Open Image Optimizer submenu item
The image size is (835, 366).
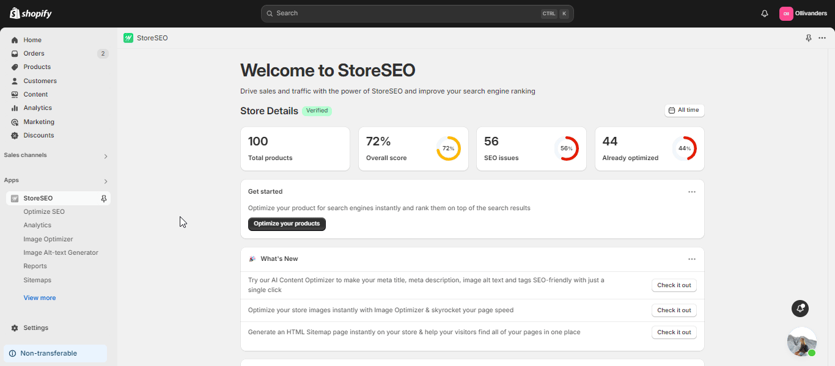48,240
